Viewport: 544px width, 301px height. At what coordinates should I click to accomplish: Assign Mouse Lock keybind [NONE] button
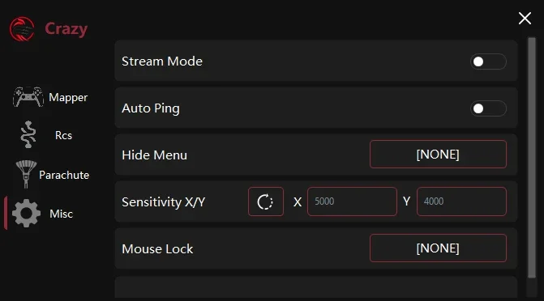coord(438,248)
